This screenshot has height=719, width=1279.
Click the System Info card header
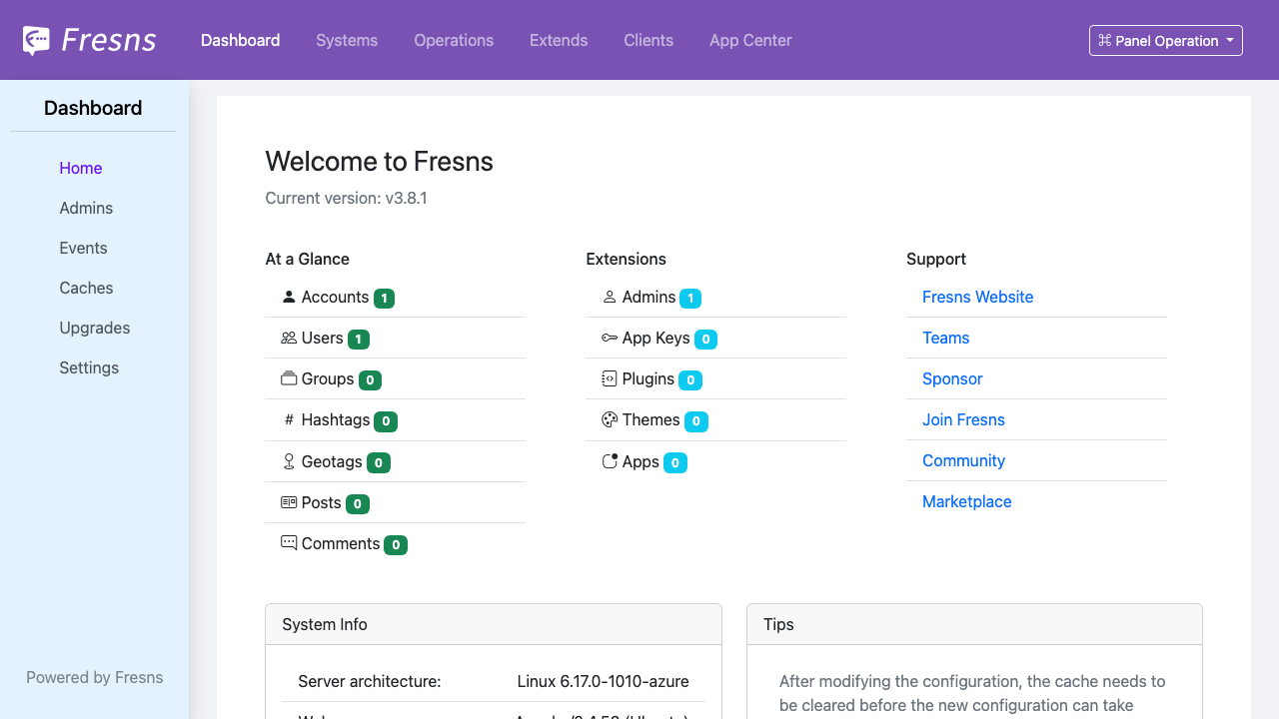point(494,624)
